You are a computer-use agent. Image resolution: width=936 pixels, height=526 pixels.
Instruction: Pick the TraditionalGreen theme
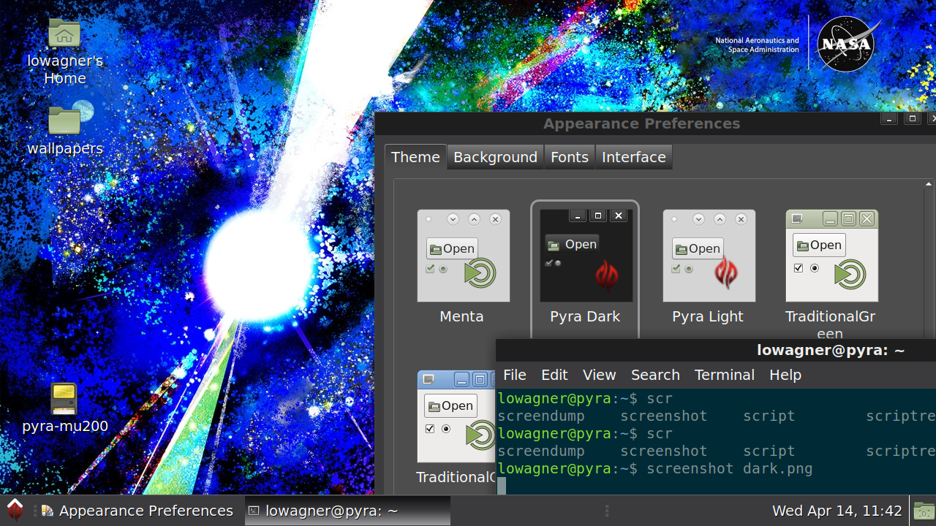(x=831, y=256)
